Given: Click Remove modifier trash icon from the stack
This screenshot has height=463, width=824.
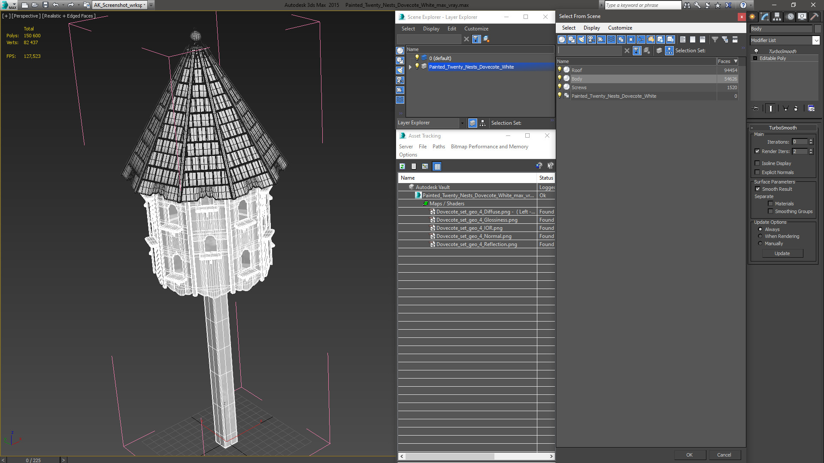Looking at the screenshot, I should (x=796, y=108).
